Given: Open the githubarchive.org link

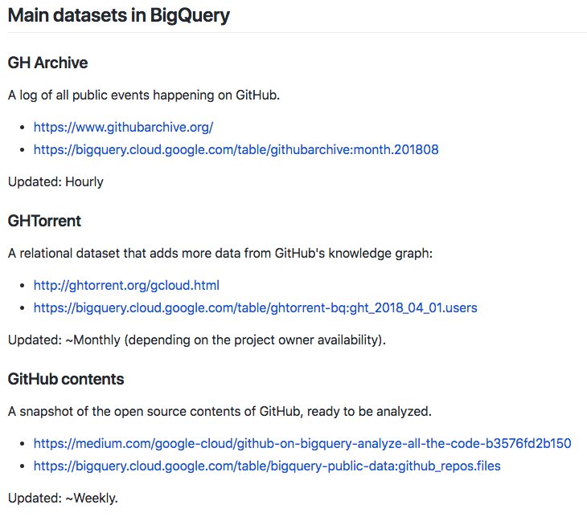Looking at the screenshot, I should [123, 128].
